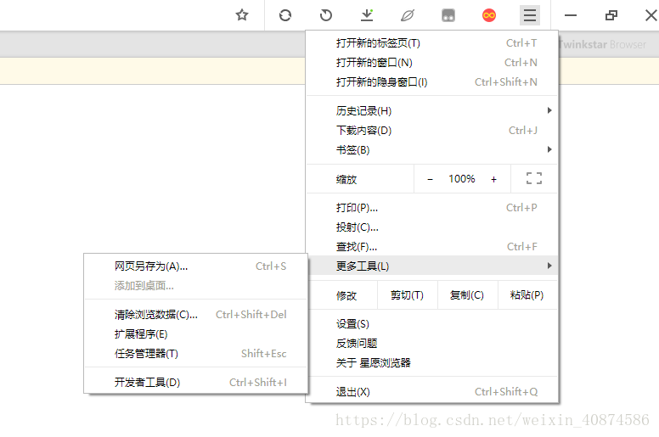659x437 pixels.
Task: Click the undo/restore closed tab icon
Action: (326, 15)
